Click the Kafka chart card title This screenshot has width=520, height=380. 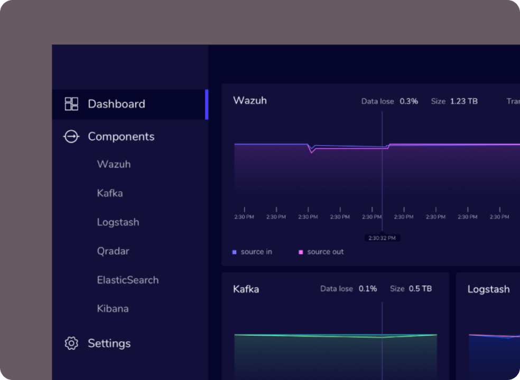[246, 289]
